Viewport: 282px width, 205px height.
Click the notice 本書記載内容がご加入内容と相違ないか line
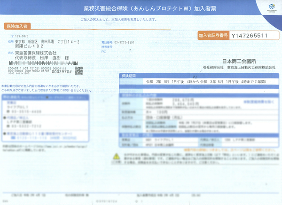[x=40, y=86]
